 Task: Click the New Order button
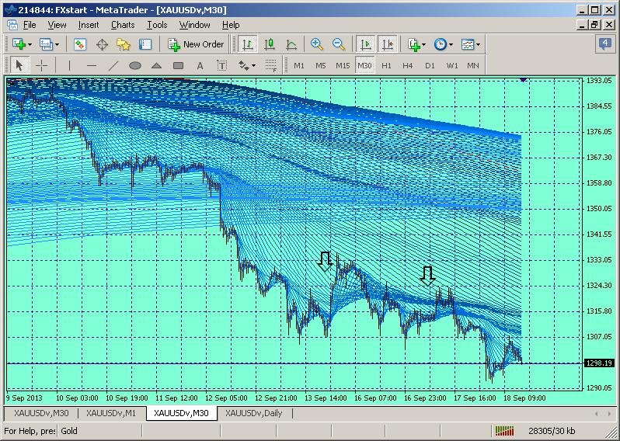(197, 44)
